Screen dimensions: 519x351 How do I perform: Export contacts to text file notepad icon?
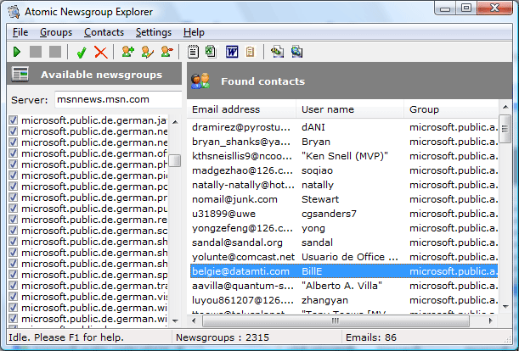[x=193, y=52]
